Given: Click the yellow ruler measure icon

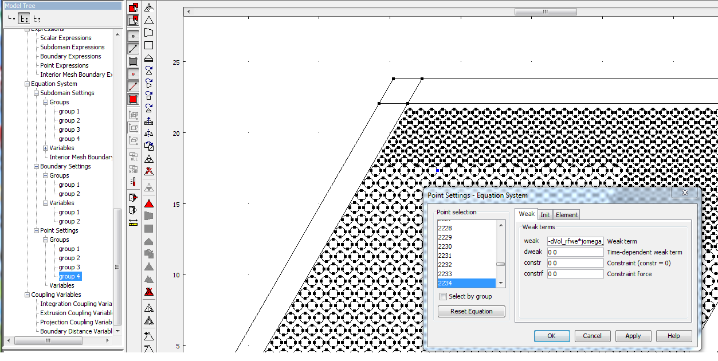Looking at the screenshot, I should pos(133,222).
